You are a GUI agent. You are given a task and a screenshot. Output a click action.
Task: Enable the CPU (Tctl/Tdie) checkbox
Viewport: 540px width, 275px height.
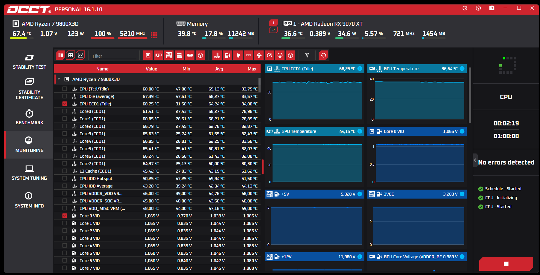point(65,89)
